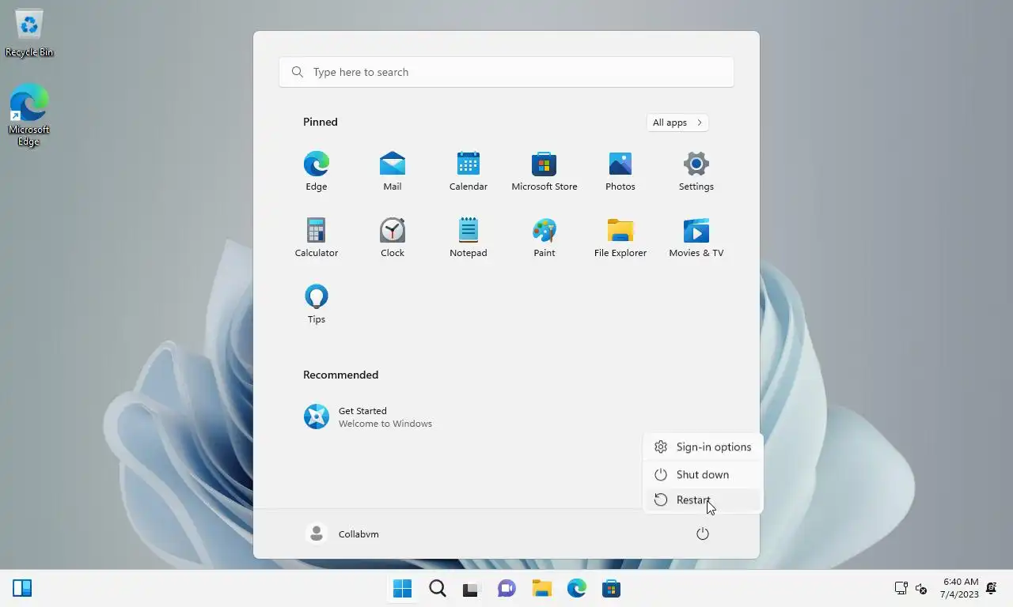Open Microsoft Edge desktop shortcut
This screenshot has height=607, width=1013.
pyautogui.click(x=29, y=115)
